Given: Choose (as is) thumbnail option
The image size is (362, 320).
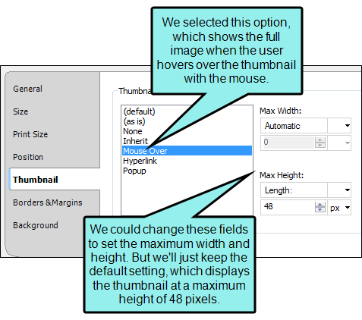Looking at the screenshot, I should tap(134, 121).
